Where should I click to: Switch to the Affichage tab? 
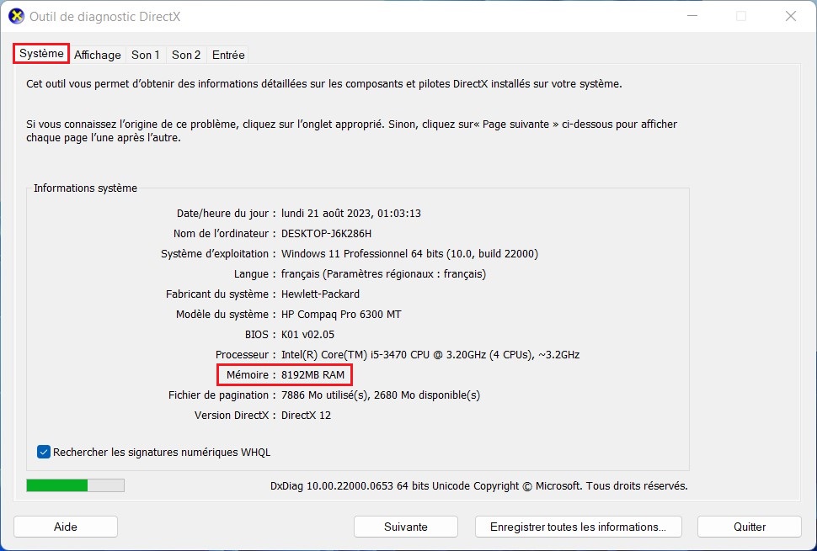(x=98, y=55)
